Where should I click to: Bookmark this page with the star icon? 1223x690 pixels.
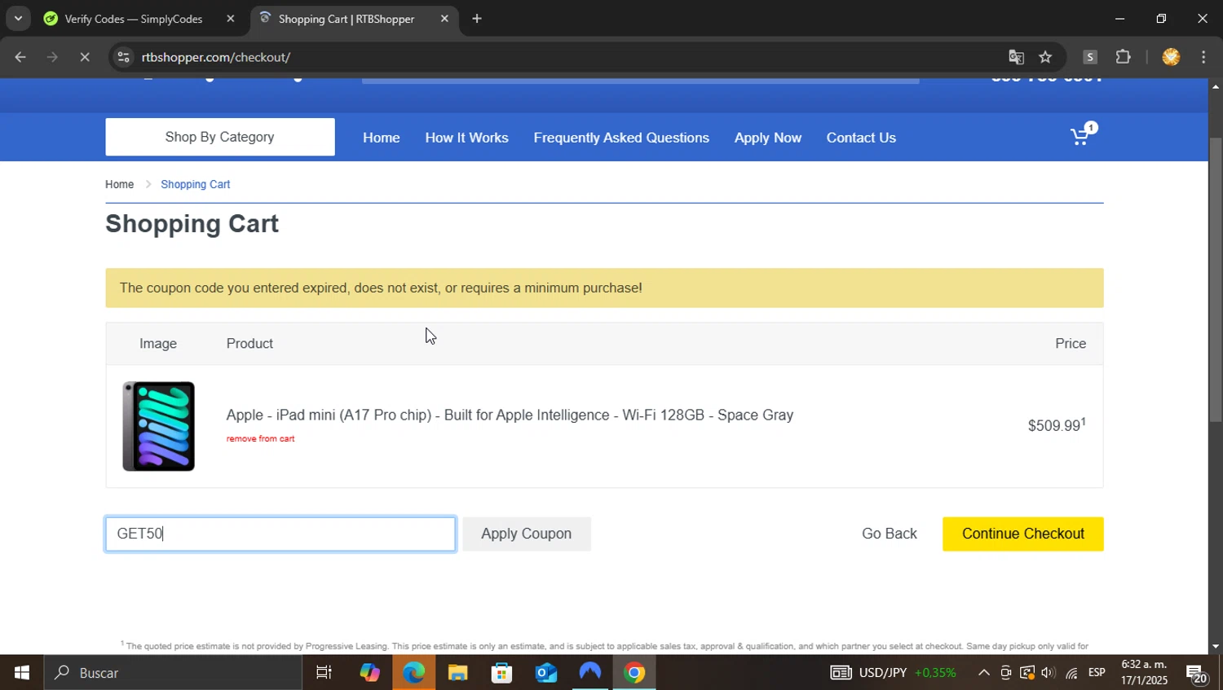tap(1045, 57)
